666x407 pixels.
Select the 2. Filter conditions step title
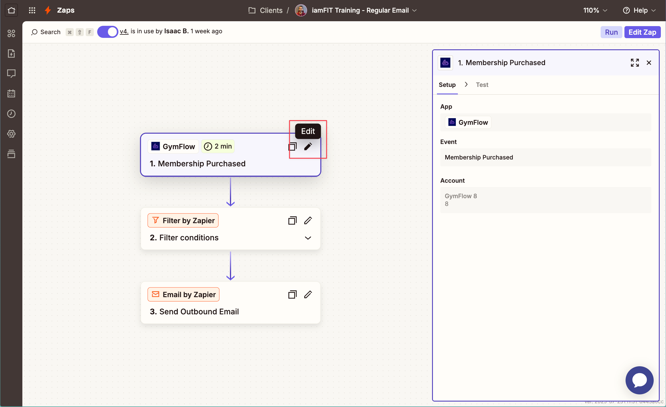tap(184, 237)
